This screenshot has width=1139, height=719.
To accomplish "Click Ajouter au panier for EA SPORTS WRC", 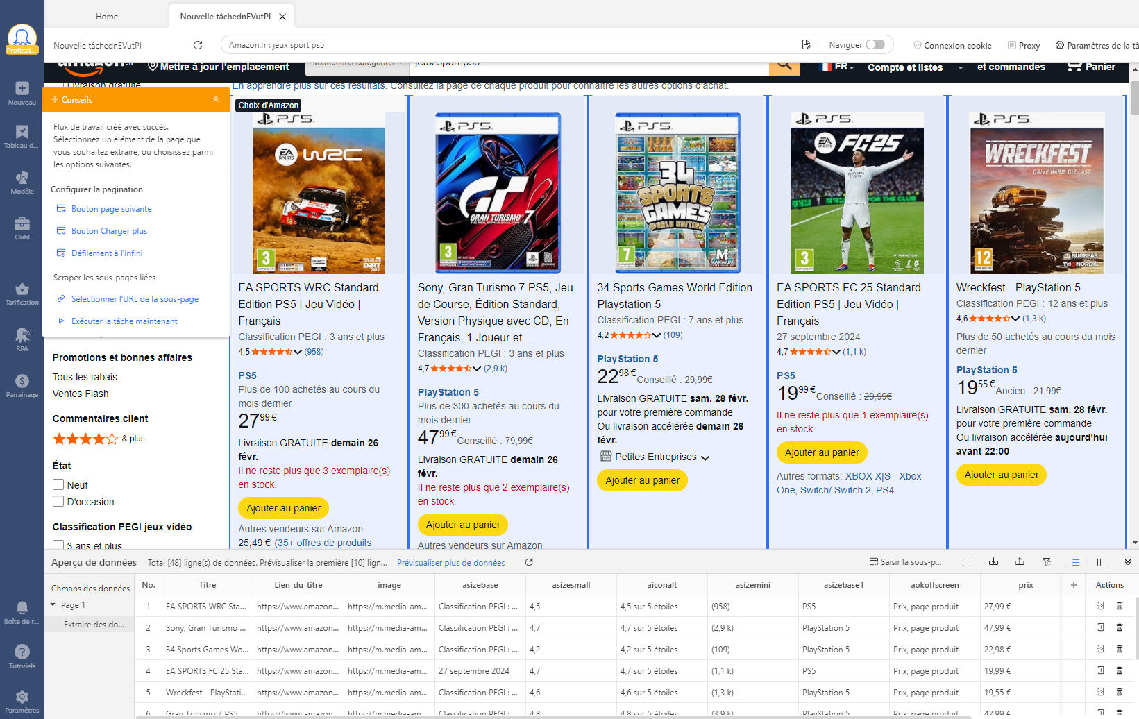I will 283,507.
